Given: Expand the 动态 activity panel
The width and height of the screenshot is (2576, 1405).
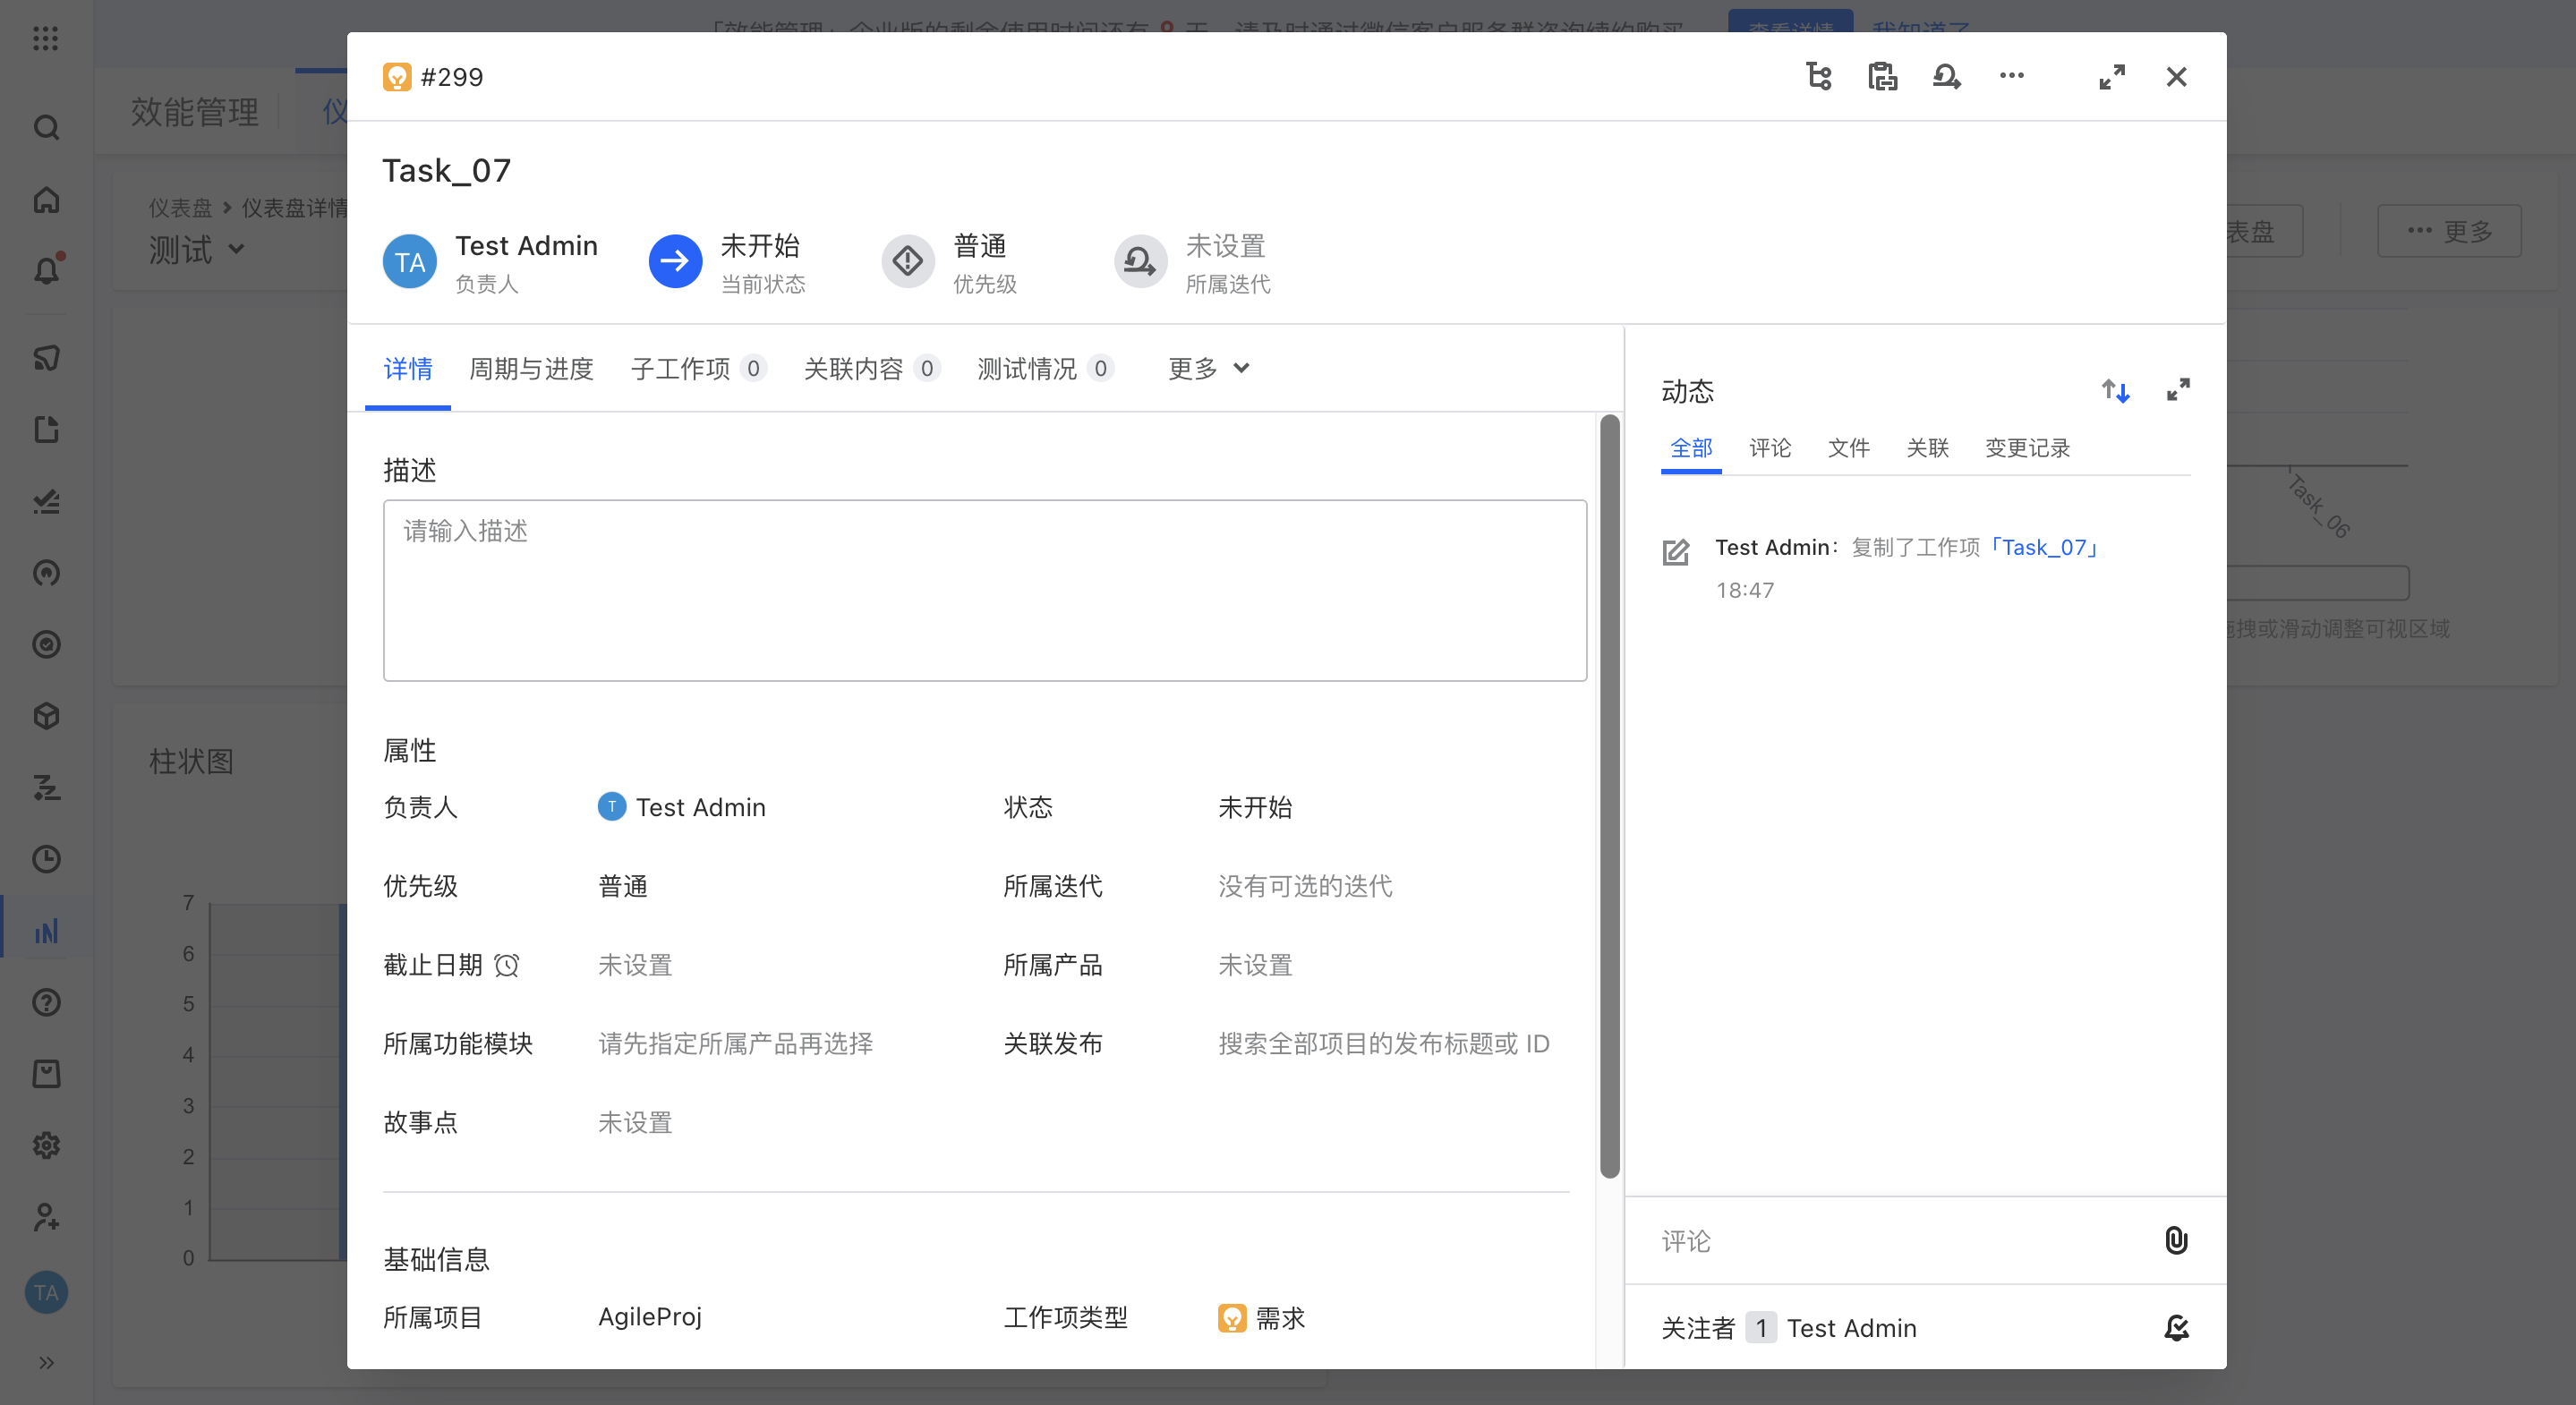Looking at the screenshot, I should coord(2178,390).
